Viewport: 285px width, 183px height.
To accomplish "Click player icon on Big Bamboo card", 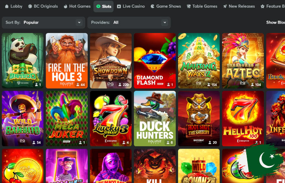I will (37, 85).
